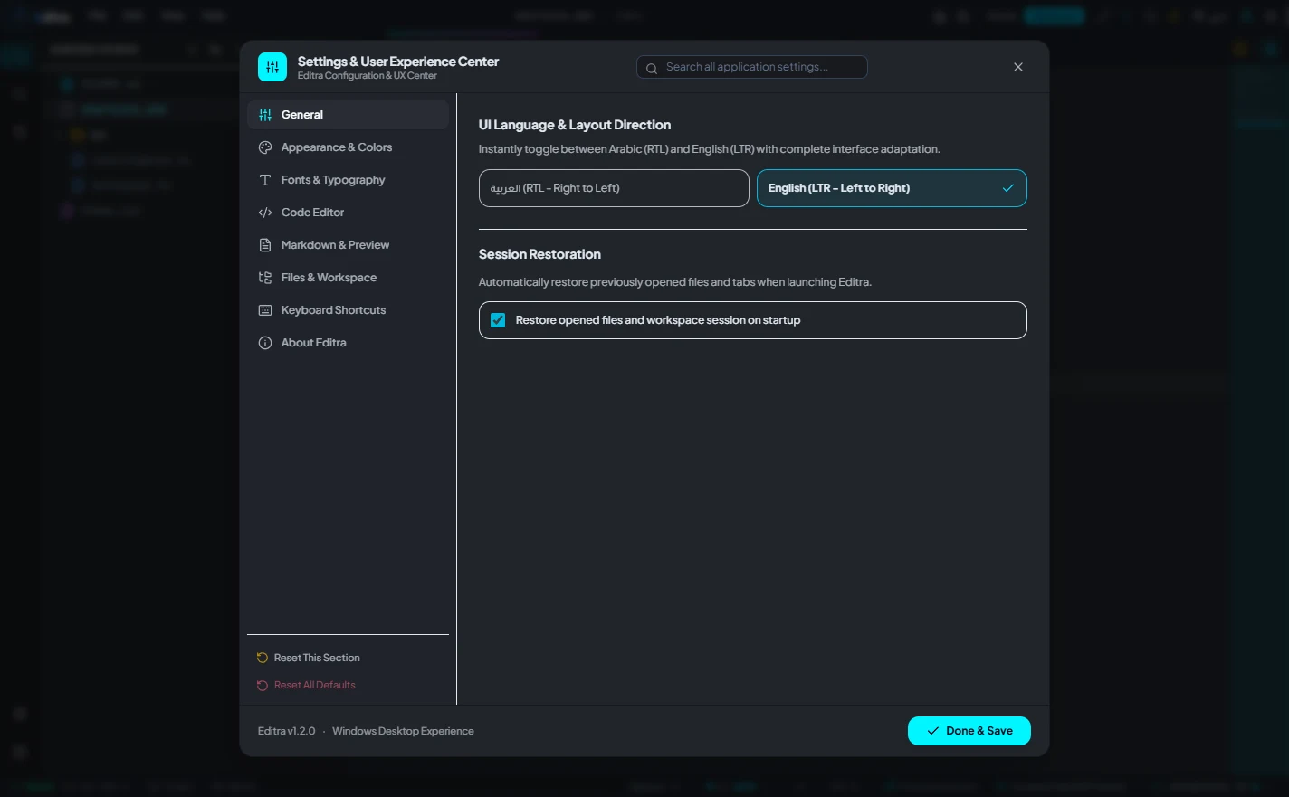The height and width of the screenshot is (797, 1289).
Task: Click the Done & Save button
Action: tap(969, 731)
